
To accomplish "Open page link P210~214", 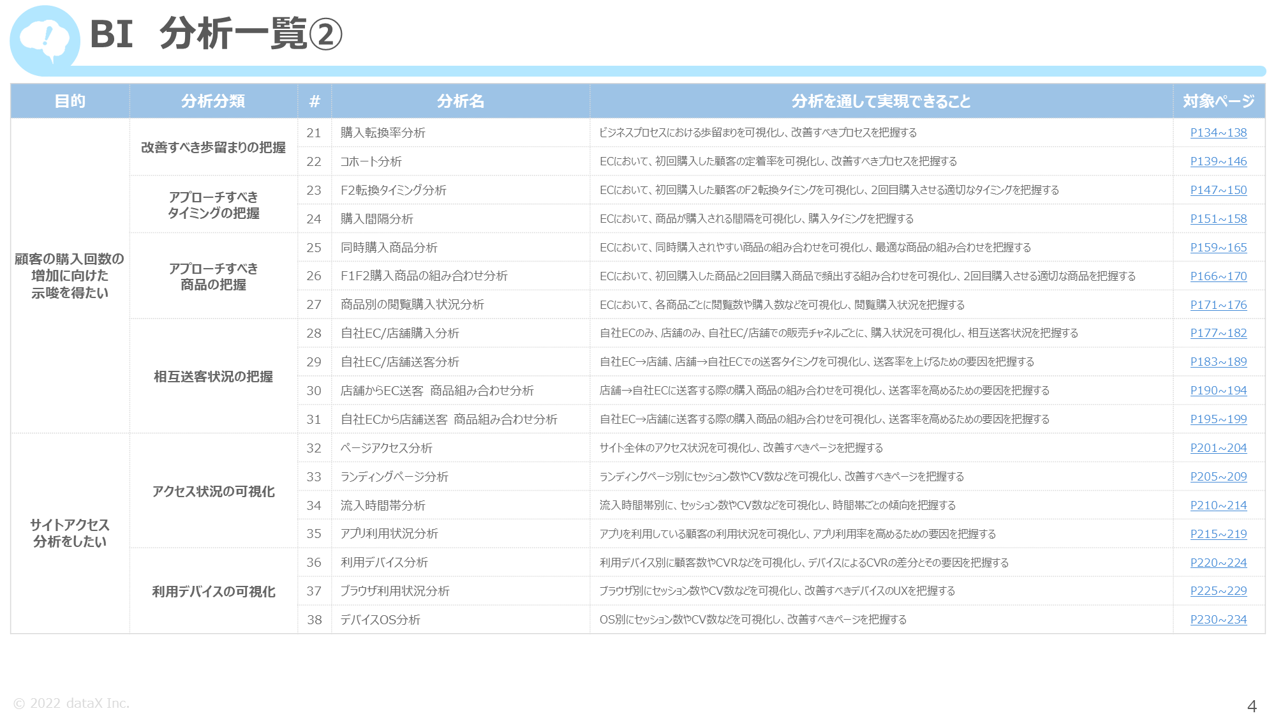I will [1218, 505].
